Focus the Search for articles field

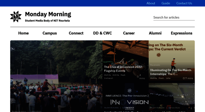point(174,17)
